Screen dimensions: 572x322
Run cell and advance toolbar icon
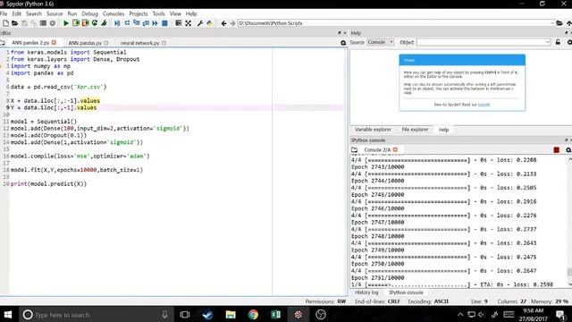(x=86, y=23)
